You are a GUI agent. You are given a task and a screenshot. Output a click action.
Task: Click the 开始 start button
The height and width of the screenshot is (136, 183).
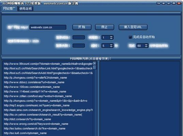82,27
